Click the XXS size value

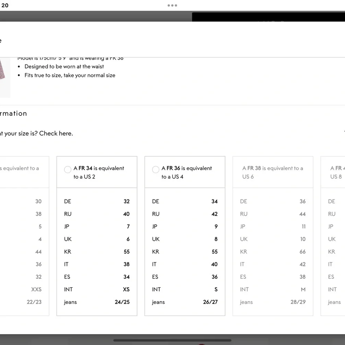[36, 289]
